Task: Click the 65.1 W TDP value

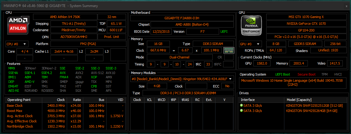Action: tap(116, 24)
